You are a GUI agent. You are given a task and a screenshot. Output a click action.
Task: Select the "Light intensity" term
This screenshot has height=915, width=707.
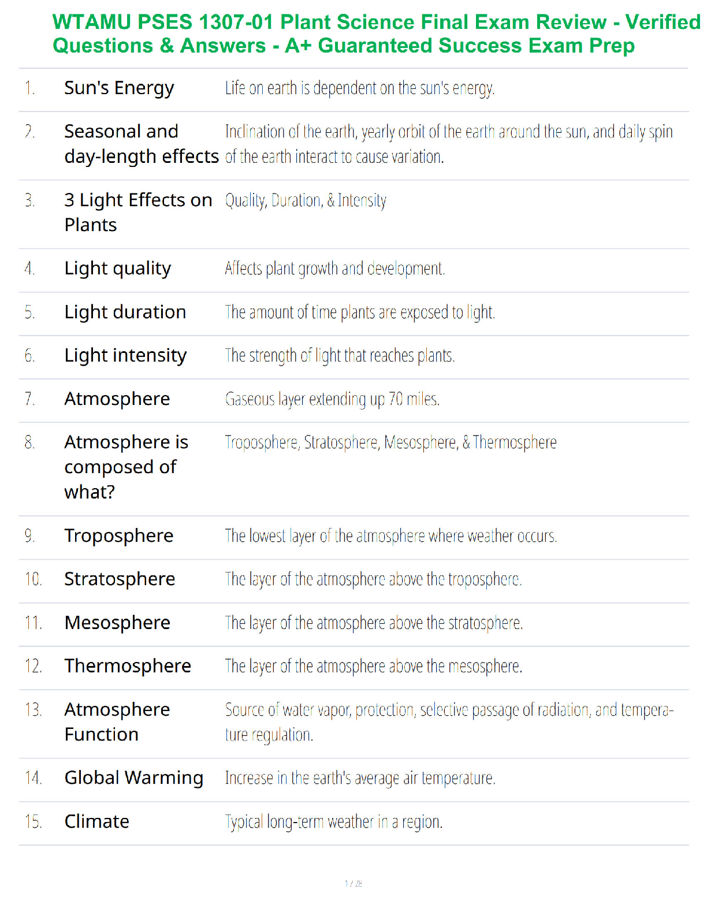tap(125, 356)
